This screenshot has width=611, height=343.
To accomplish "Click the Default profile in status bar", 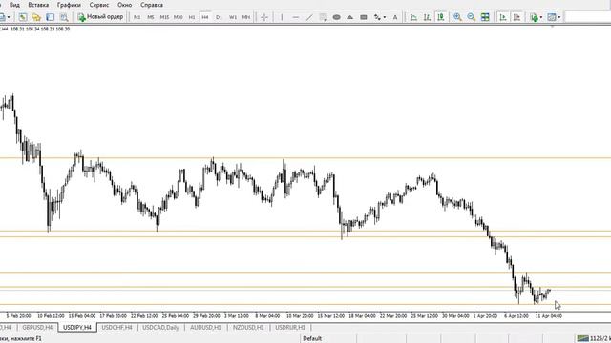I will click(312, 339).
